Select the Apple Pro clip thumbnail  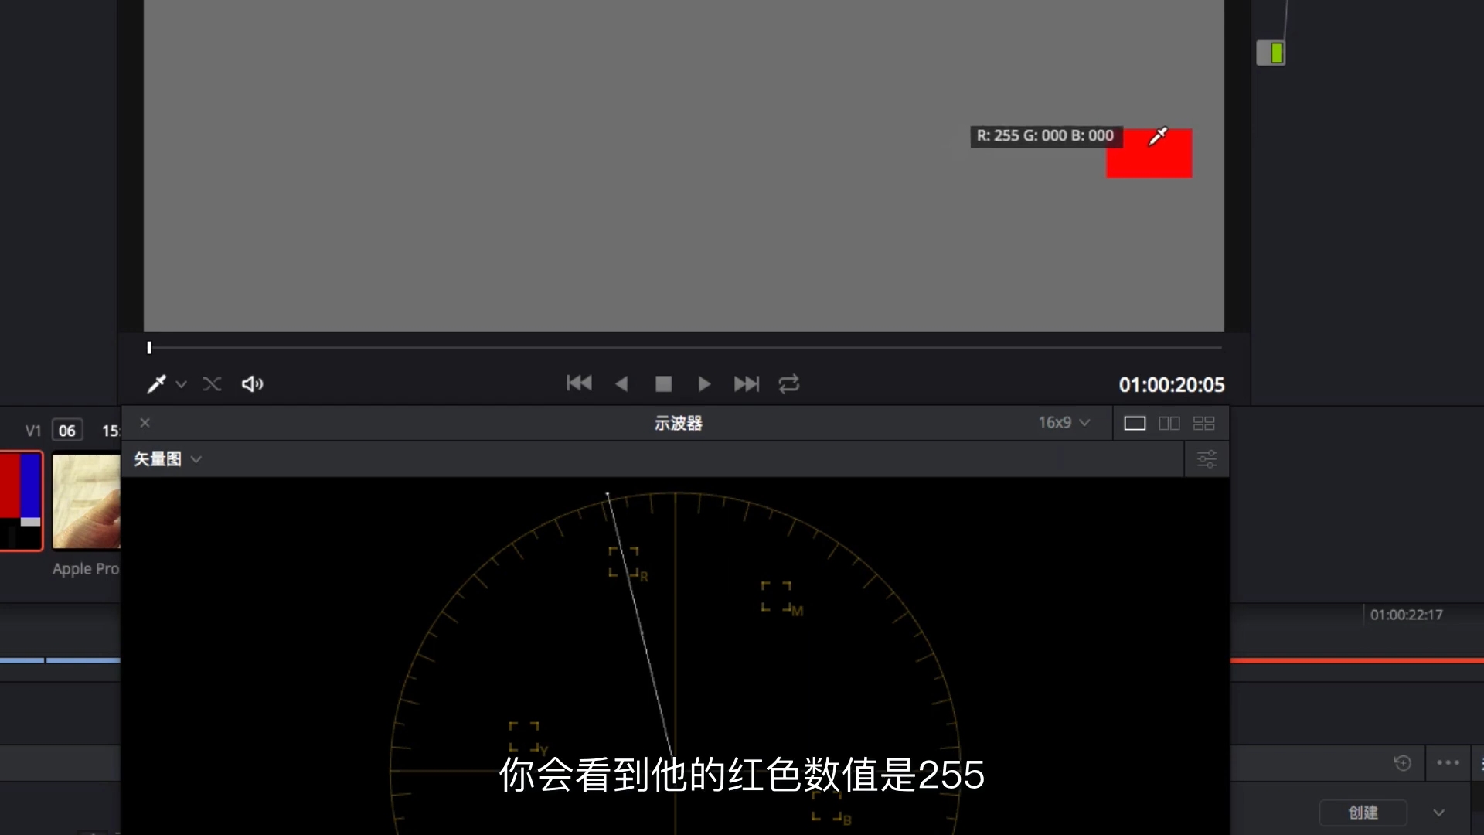86,501
